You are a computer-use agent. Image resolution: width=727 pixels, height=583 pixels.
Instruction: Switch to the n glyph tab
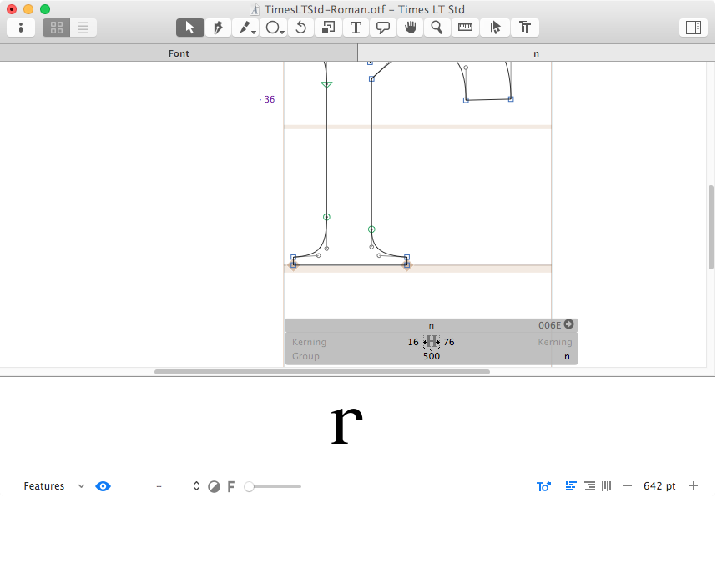pyautogui.click(x=536, y=53)
